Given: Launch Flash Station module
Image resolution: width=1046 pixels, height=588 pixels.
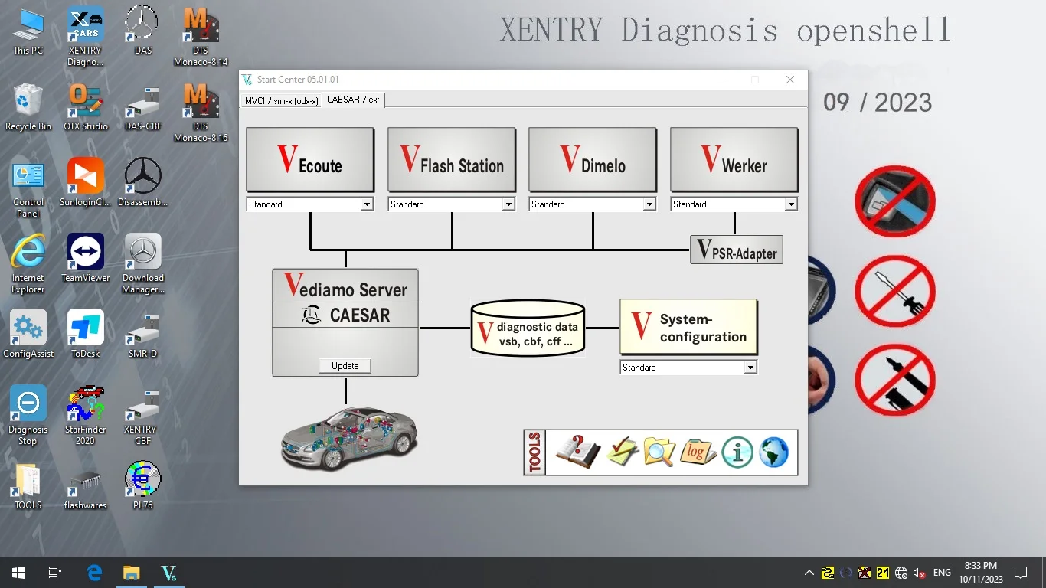Looking at the screenshot, I should tap(452, 159).
